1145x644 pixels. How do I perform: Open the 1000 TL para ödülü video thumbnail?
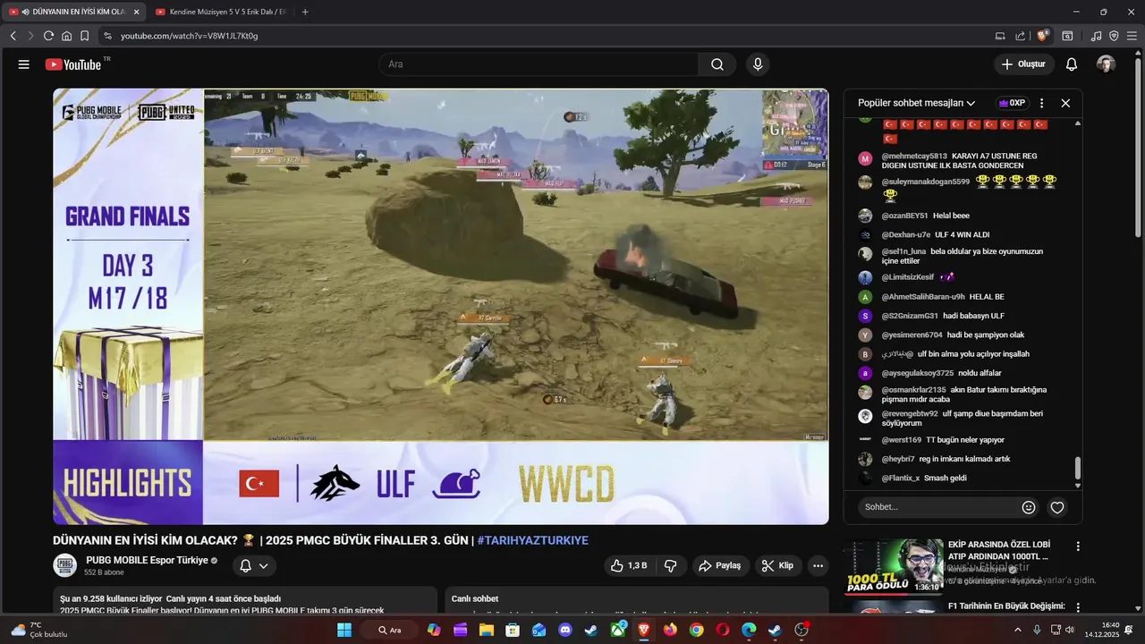(x=894, y=566)
